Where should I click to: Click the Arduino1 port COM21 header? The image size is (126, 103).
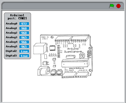coord(17,17)
